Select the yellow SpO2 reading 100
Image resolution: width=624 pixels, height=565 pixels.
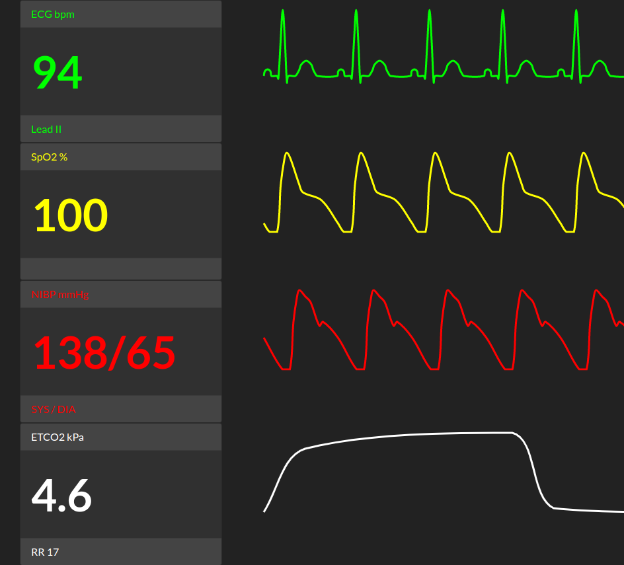(x=69, y=213)
